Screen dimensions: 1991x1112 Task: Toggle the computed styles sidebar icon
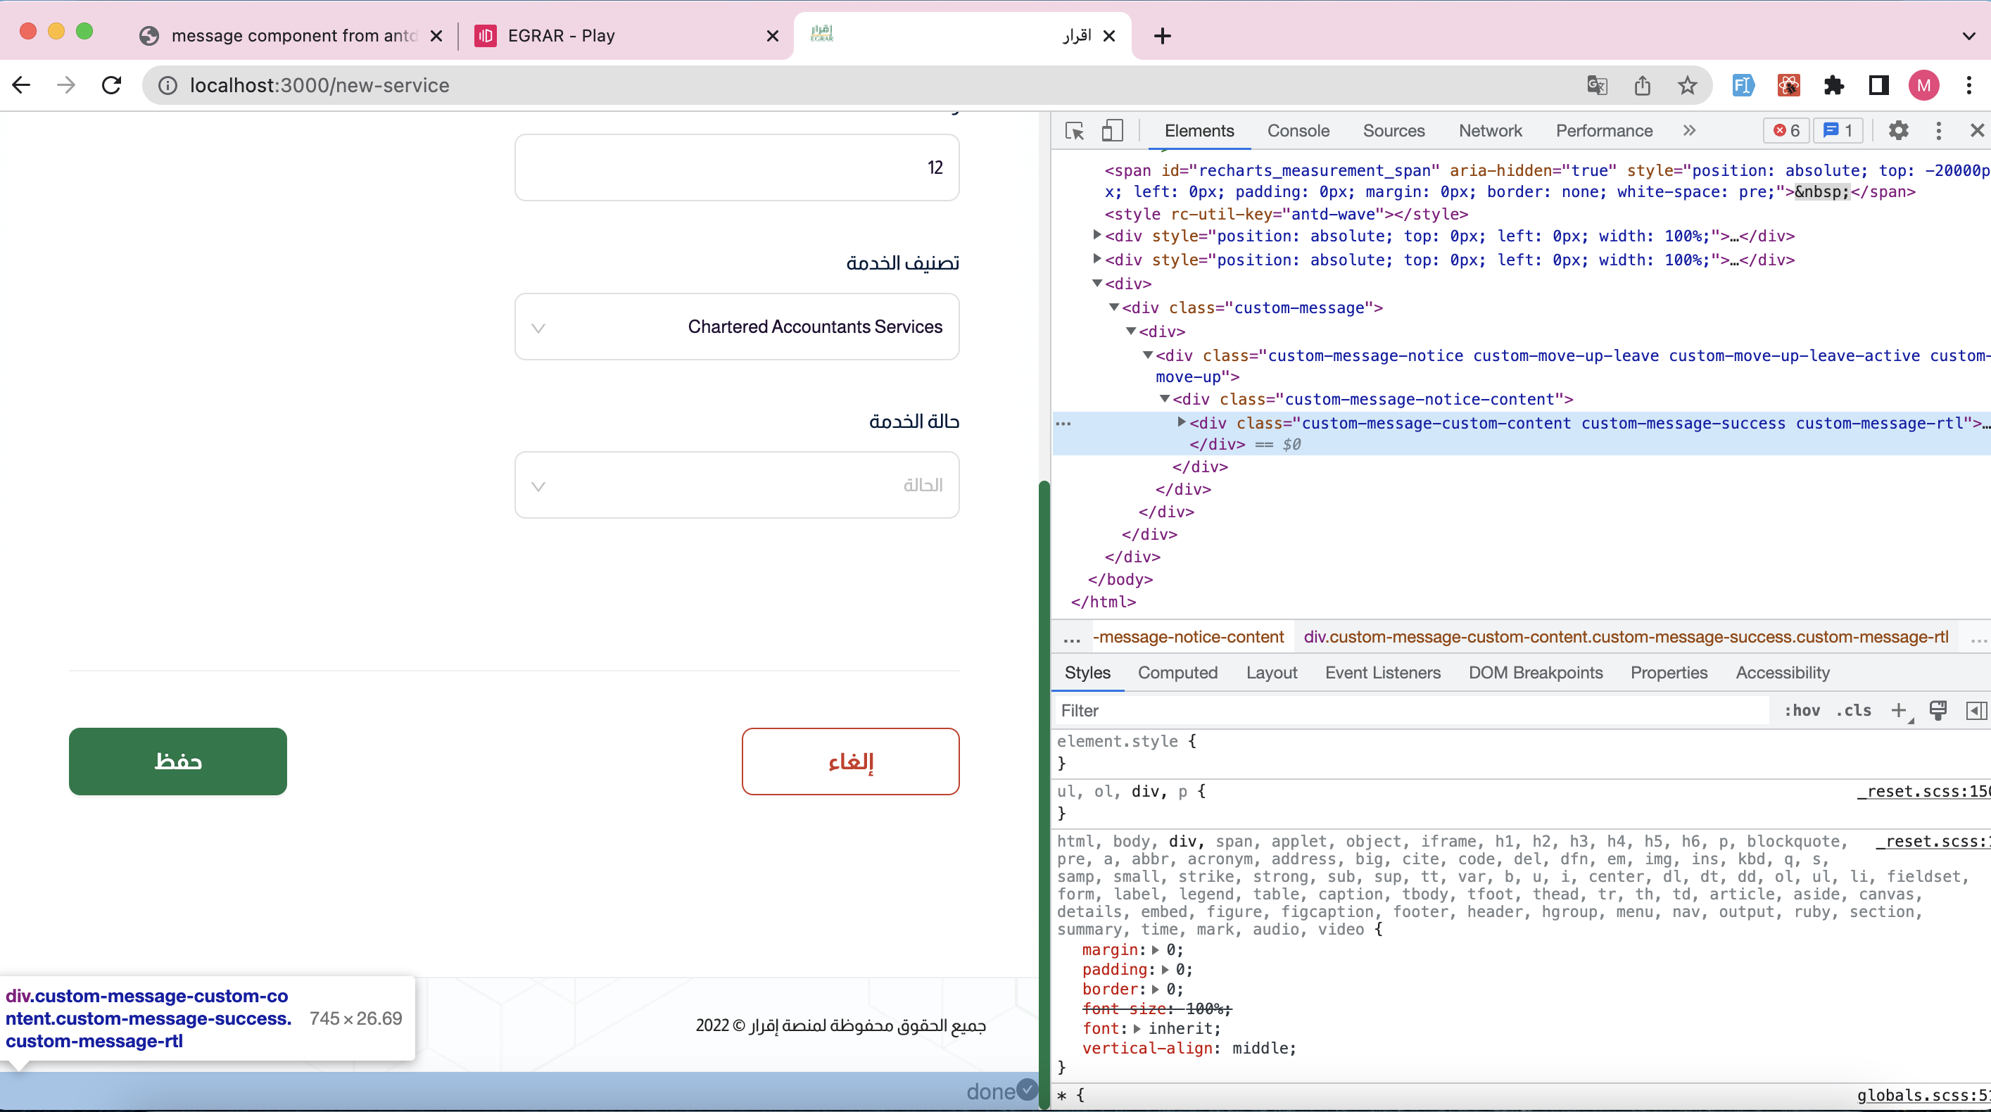[x=1976, y=710]
